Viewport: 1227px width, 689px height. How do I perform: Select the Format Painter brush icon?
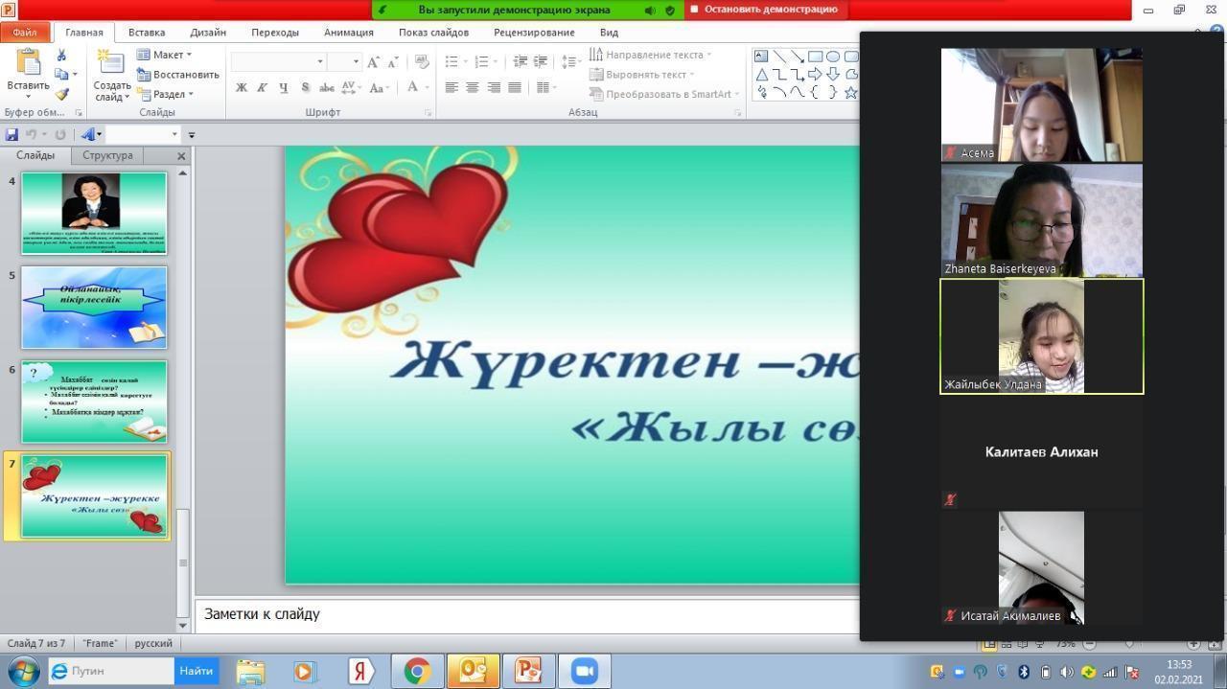(62, 94)
